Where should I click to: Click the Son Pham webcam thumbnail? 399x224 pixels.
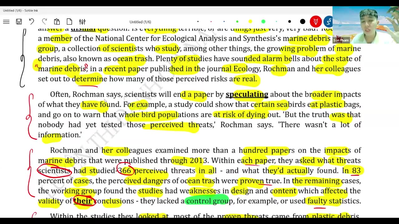pos(366,25)
